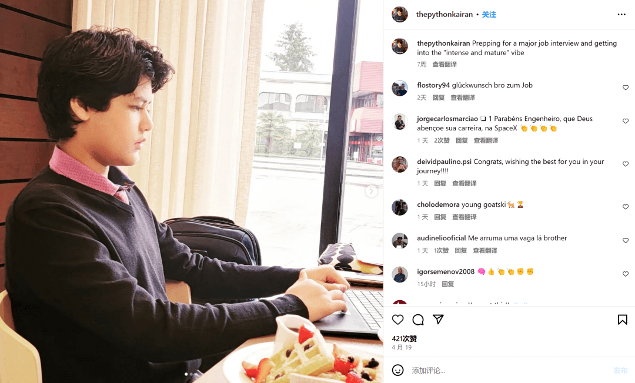Image resolution: width=635 pixels, height=383 pixels.
Task: Save post with bookmark icon
Action: point(623,320)
